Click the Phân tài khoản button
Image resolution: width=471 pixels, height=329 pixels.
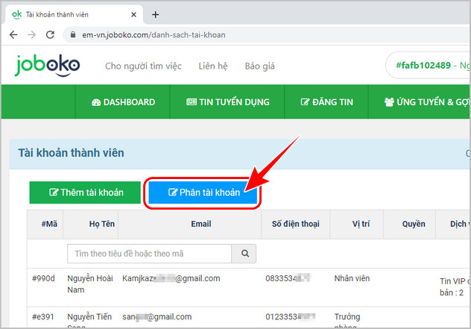click(204, 192)
